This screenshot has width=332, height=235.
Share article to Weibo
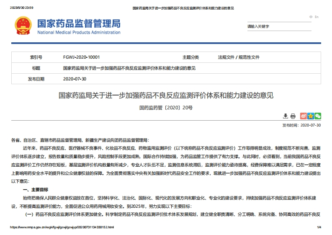(x=304, y=116)
